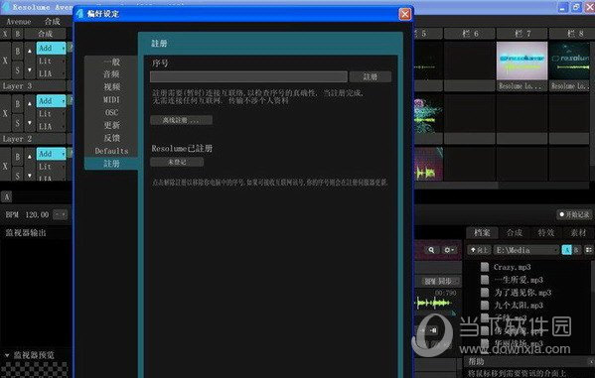
Task: Click the 未登记 unregister button
Action: [177, 163]
